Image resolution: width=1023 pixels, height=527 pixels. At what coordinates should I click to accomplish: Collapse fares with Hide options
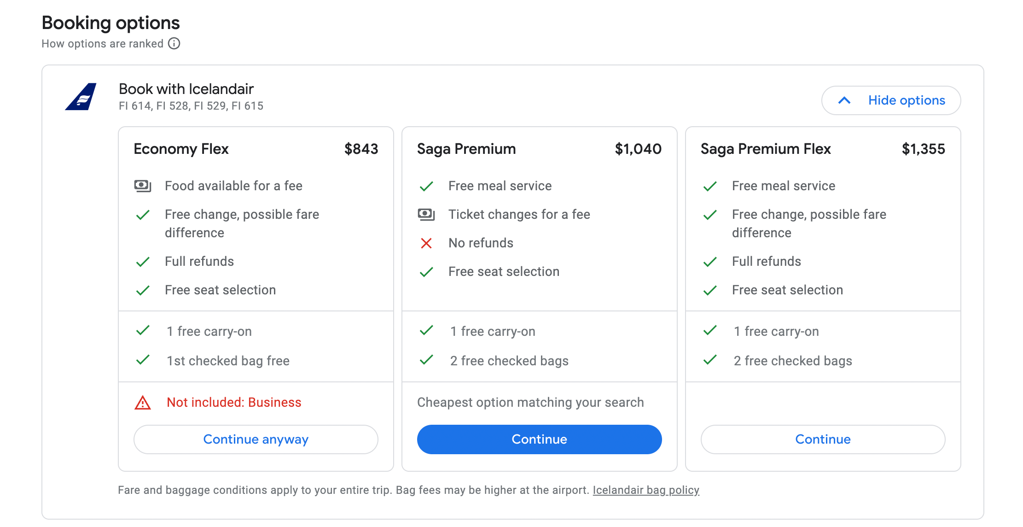(906, 100)
